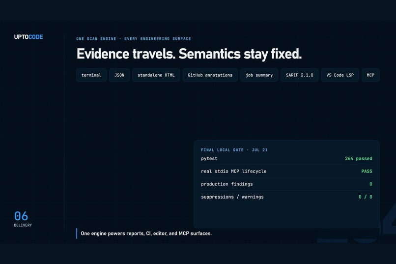Pick the job summary chip
Image resolution: width=396 pixels, height=264 pixels.
pos(259,75)
